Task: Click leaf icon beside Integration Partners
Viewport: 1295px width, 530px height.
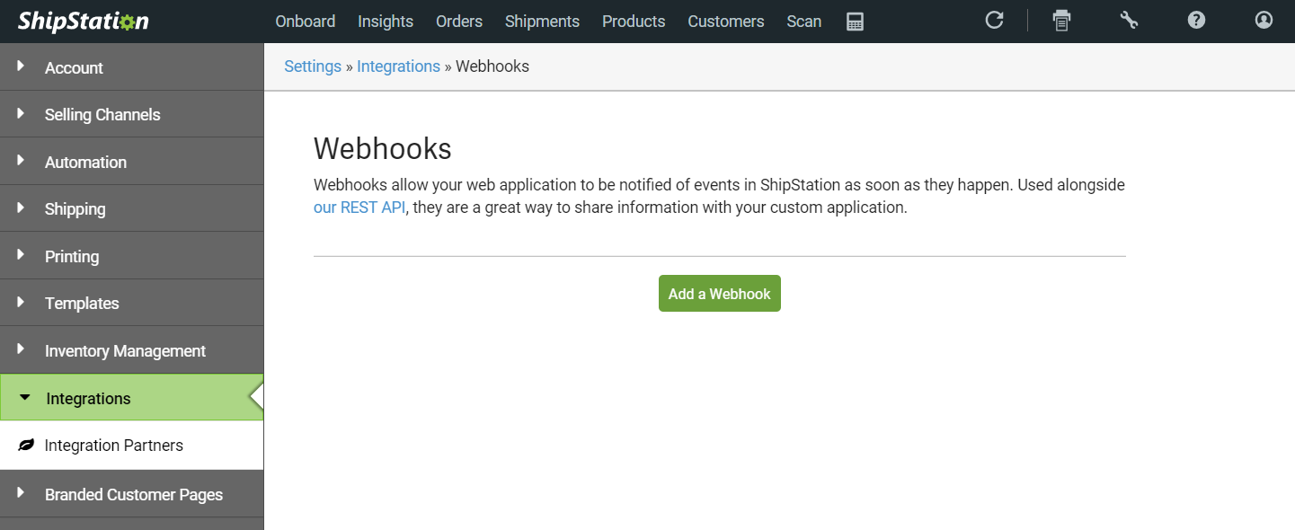Action: click(26, 446)
